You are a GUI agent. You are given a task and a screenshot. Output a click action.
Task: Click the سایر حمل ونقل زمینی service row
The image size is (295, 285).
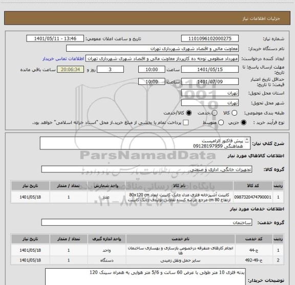point(147,260)
